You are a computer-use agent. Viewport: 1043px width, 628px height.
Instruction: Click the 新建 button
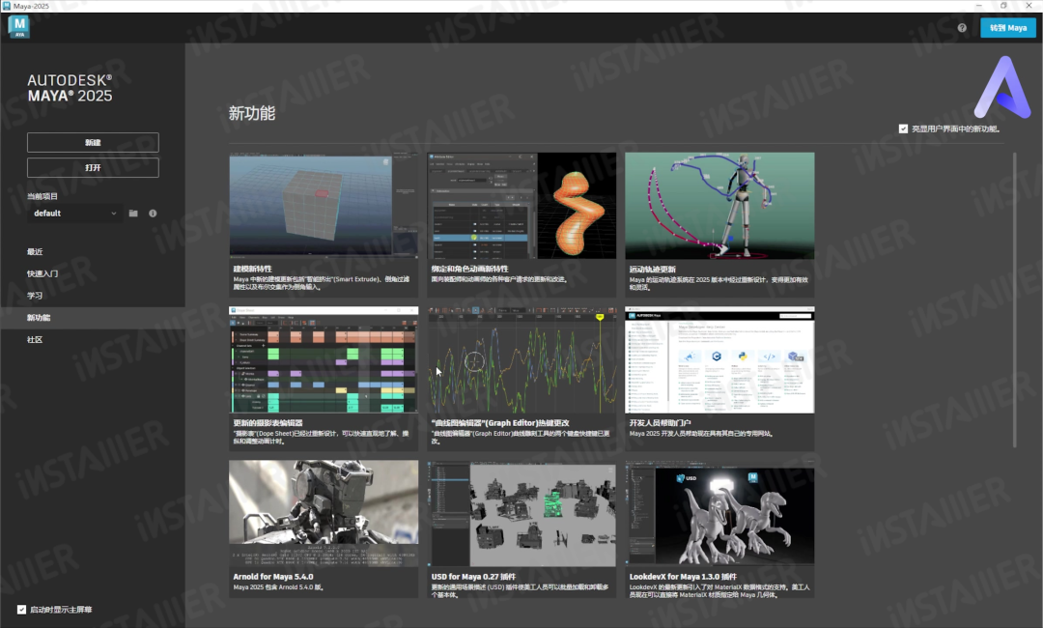[93, 142]
